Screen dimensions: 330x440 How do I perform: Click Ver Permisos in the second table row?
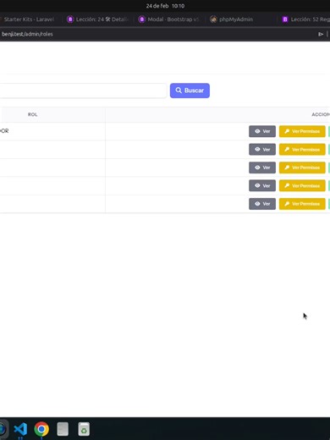(x=302, y=150)
